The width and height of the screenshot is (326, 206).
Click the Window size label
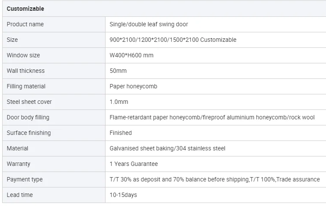click(23, 55)
